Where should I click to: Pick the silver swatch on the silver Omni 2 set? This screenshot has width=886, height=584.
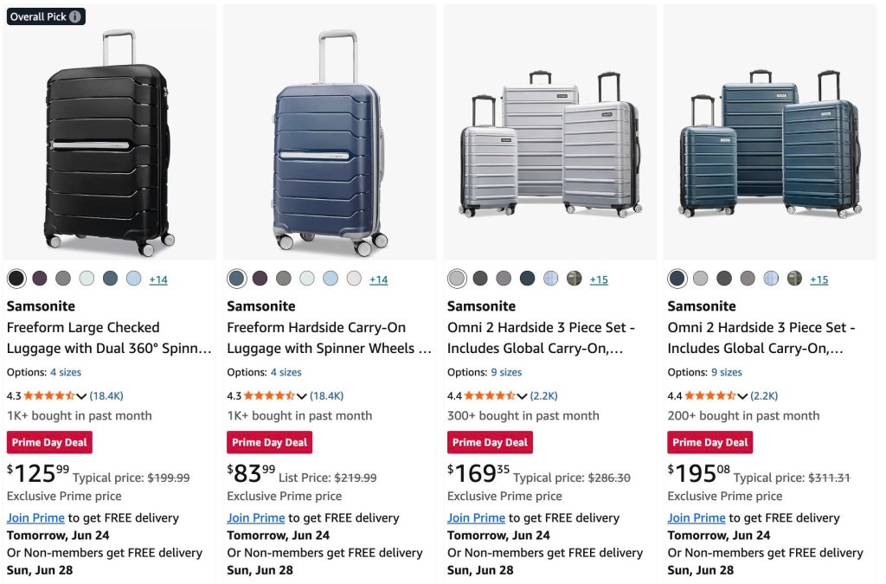[457, 278]
